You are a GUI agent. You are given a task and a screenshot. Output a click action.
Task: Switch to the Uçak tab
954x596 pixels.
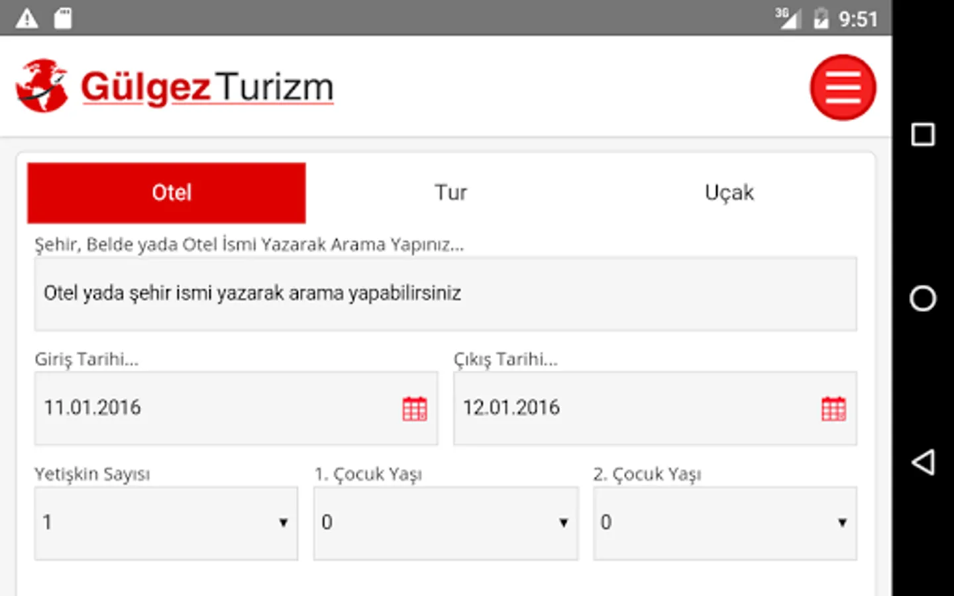pos(729,193)
